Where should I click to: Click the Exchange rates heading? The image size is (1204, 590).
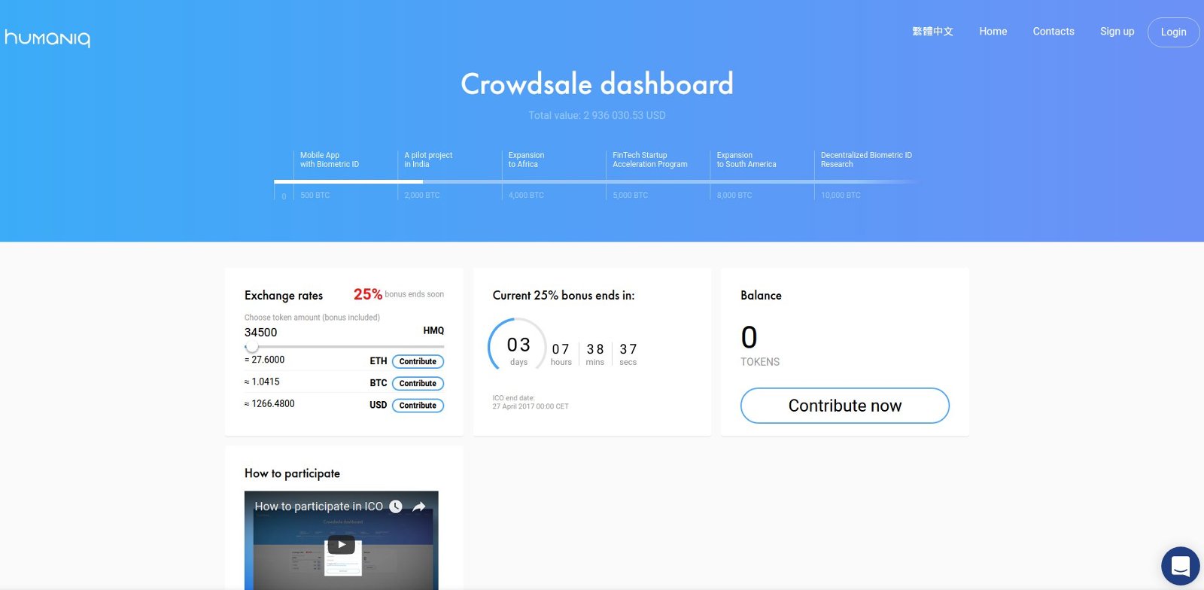click(284, 295)
